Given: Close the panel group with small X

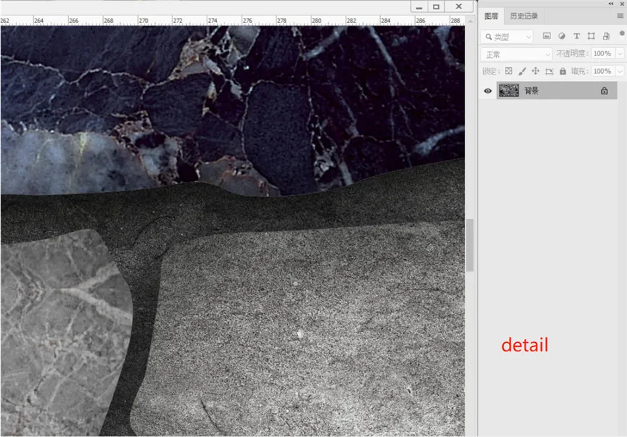Looking at the screenshot, I should tap(622, 3).
